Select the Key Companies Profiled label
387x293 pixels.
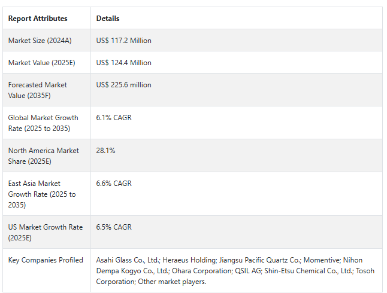[46, 260]
